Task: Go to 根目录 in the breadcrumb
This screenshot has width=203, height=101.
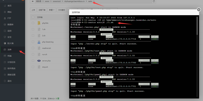Action: click(39, 2)
